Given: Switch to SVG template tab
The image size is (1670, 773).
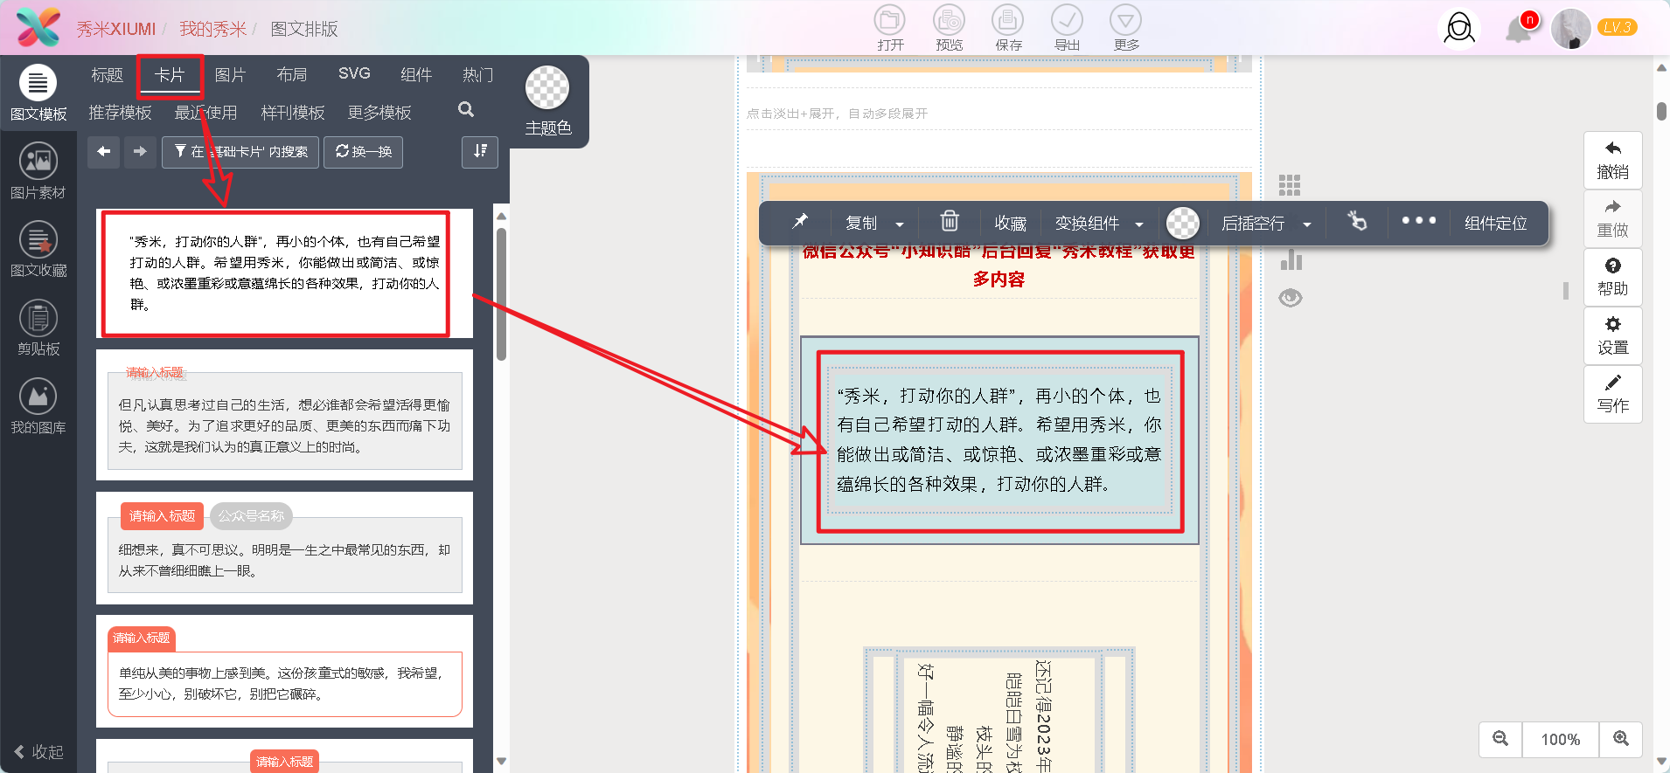Looking at the screenshot, I should [x=354, y=73].
